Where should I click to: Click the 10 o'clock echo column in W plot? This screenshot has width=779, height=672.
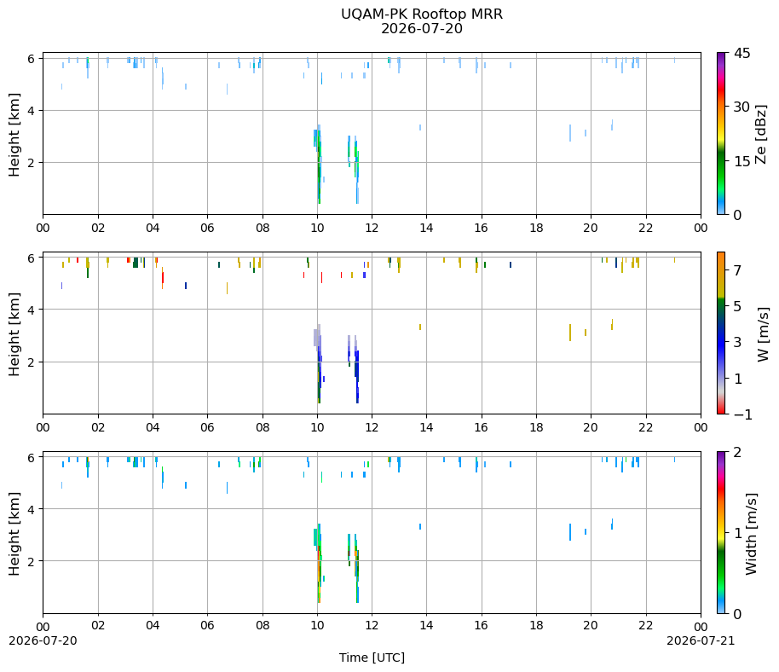point(319,364)
